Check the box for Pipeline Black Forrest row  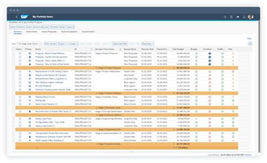(x=14, y=97)
